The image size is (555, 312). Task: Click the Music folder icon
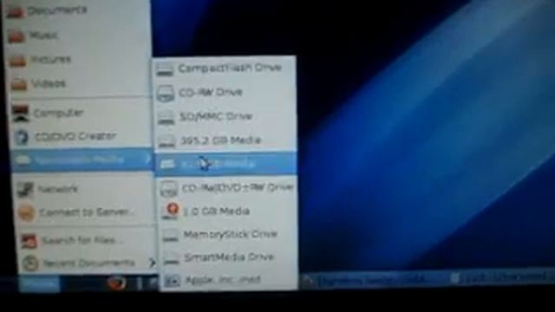coord(16,36)
